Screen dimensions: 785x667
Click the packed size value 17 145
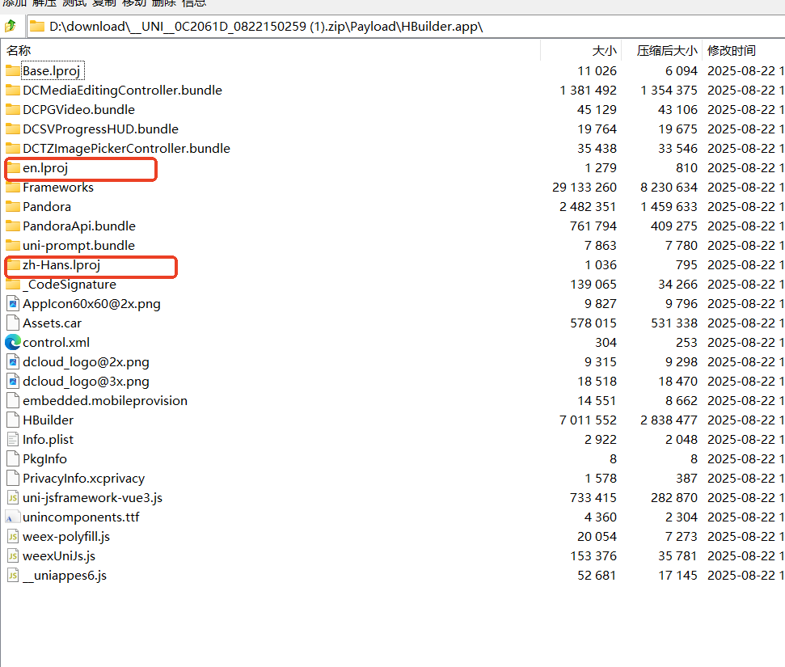pyautogui.click(x=677, y=576)
